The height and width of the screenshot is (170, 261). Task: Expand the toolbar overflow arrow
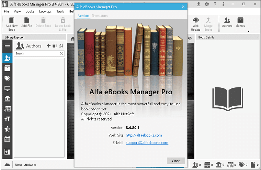[248, 31]
